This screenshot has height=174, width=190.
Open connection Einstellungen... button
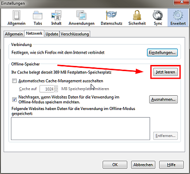[162, 53]
